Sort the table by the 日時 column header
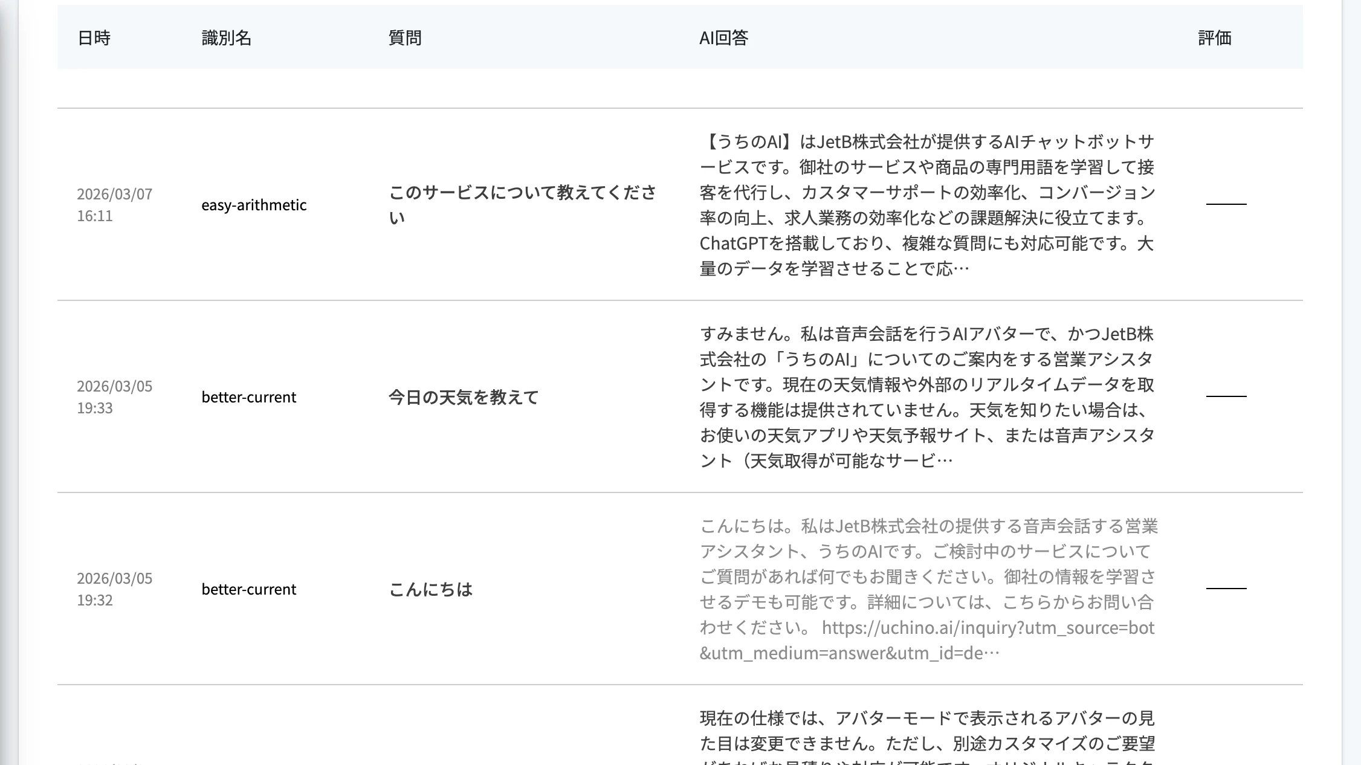The image size is (1361, 765). [94, 37]
